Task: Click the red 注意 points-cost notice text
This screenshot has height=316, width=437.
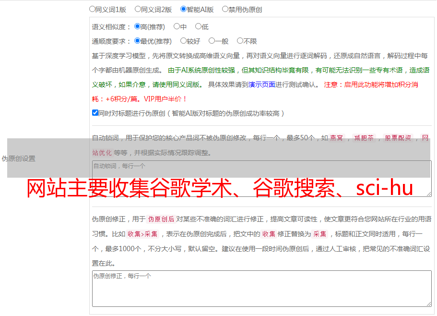Action: 255,92
